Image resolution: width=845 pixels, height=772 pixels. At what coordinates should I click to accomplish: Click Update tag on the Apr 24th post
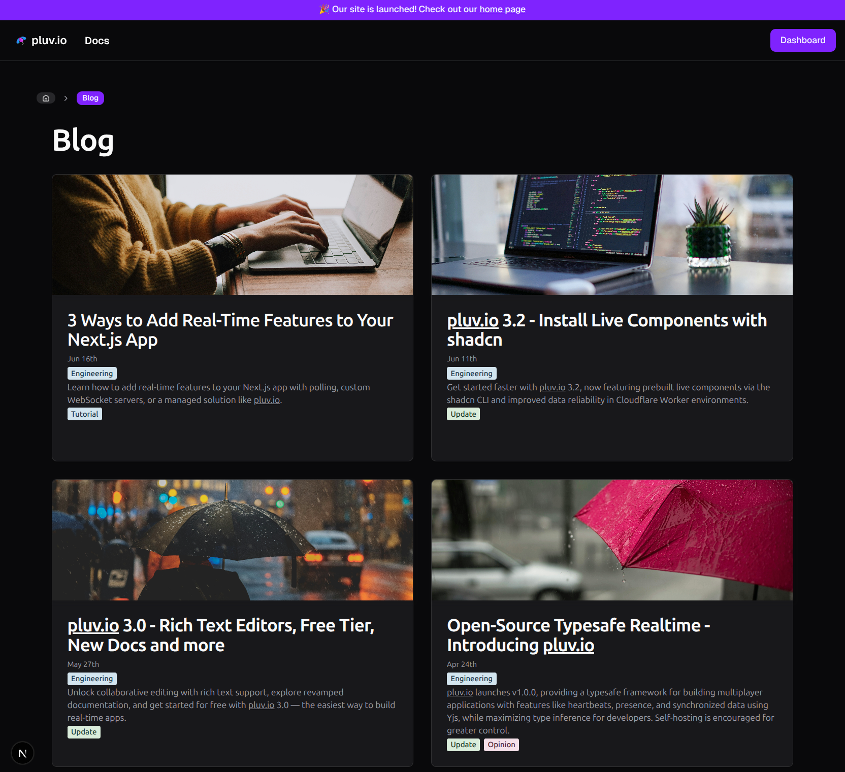464,745
